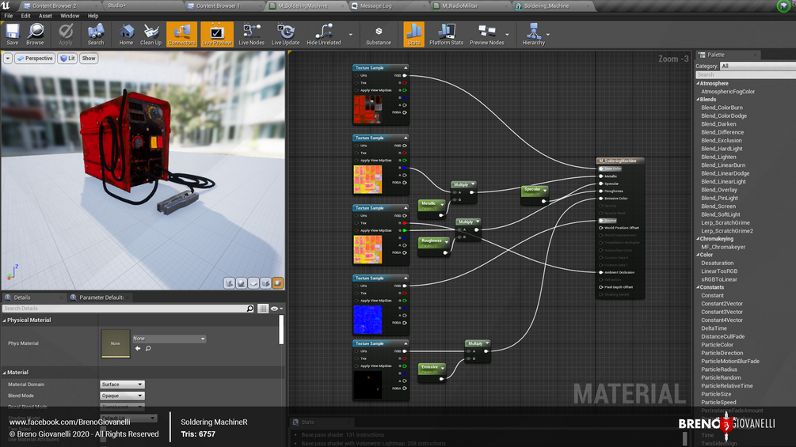Open the Blend Mode Opaque dropdown

pyautogui.click(x=122, y=396)
